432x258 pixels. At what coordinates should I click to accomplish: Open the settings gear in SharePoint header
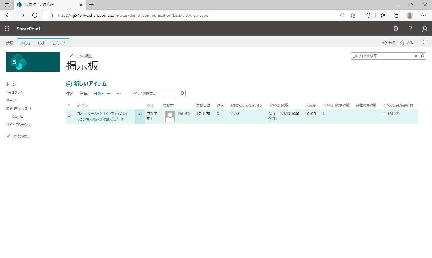pos(396,28)
